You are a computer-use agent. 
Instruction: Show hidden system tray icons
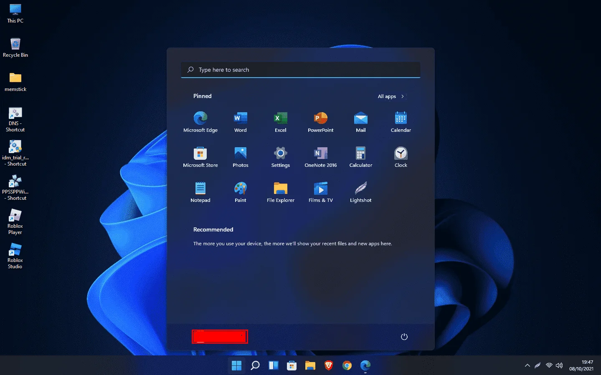[527, 365]
